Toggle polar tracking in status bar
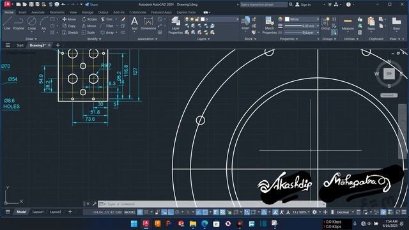This screenshot has height=230, width=409. click(177, 212)
